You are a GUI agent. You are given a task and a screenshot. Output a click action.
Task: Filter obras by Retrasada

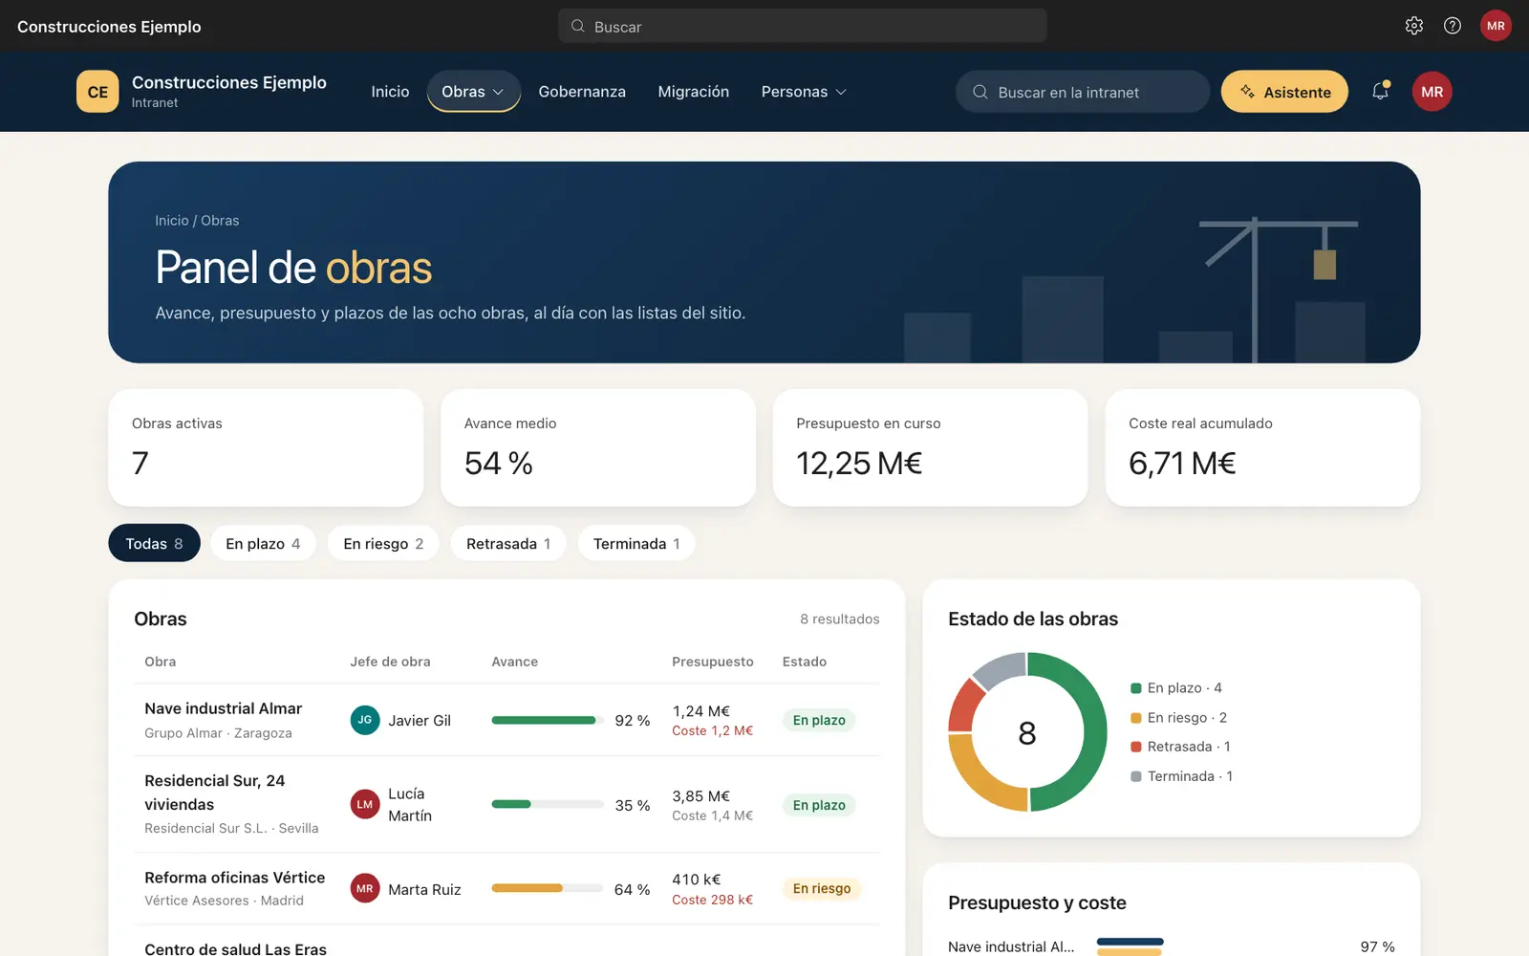(x=508, y=543)
